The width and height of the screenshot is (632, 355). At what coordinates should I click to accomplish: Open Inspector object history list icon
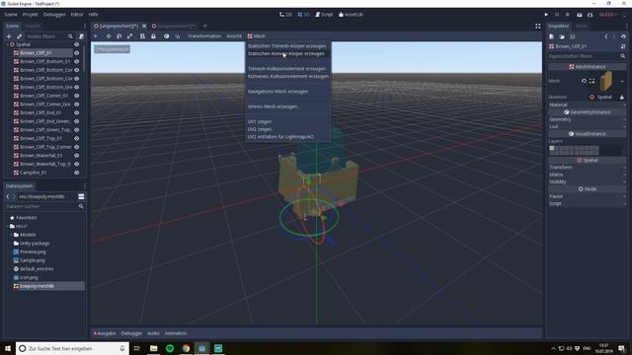tap(623, 36)
